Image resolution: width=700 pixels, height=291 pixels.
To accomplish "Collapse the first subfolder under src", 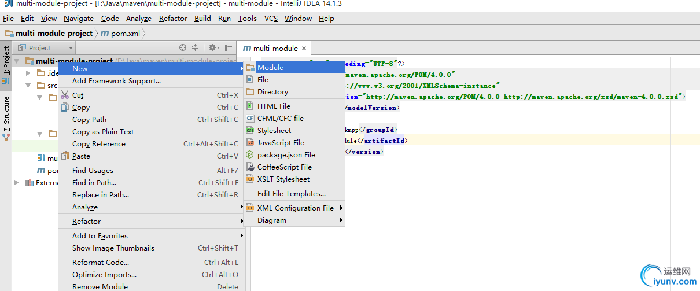I will (x=40, y=97).
